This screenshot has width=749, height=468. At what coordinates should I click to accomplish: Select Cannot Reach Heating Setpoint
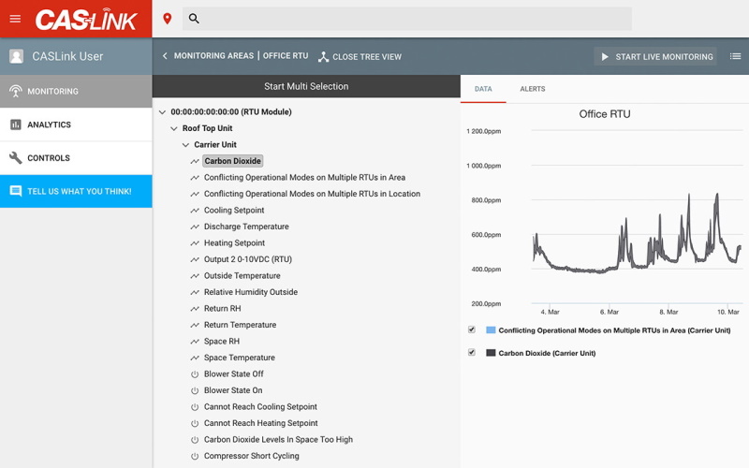[x=261, y=423]
